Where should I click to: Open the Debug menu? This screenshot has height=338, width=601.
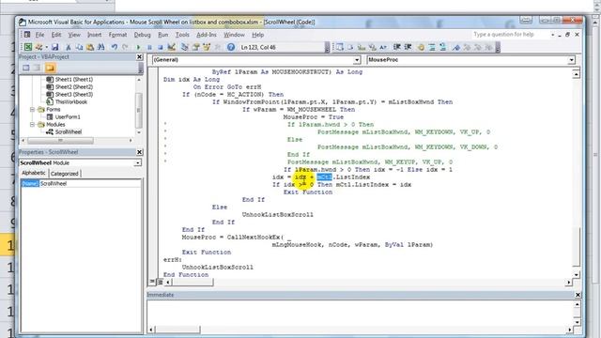coord(142,35)
